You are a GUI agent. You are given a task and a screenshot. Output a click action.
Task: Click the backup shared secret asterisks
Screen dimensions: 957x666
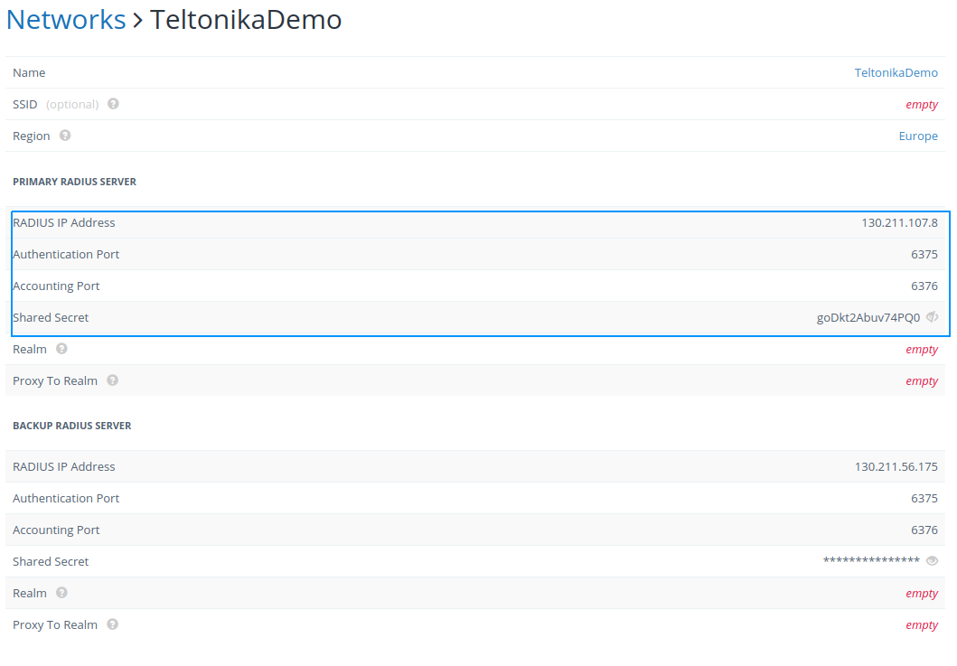(871, 561)
